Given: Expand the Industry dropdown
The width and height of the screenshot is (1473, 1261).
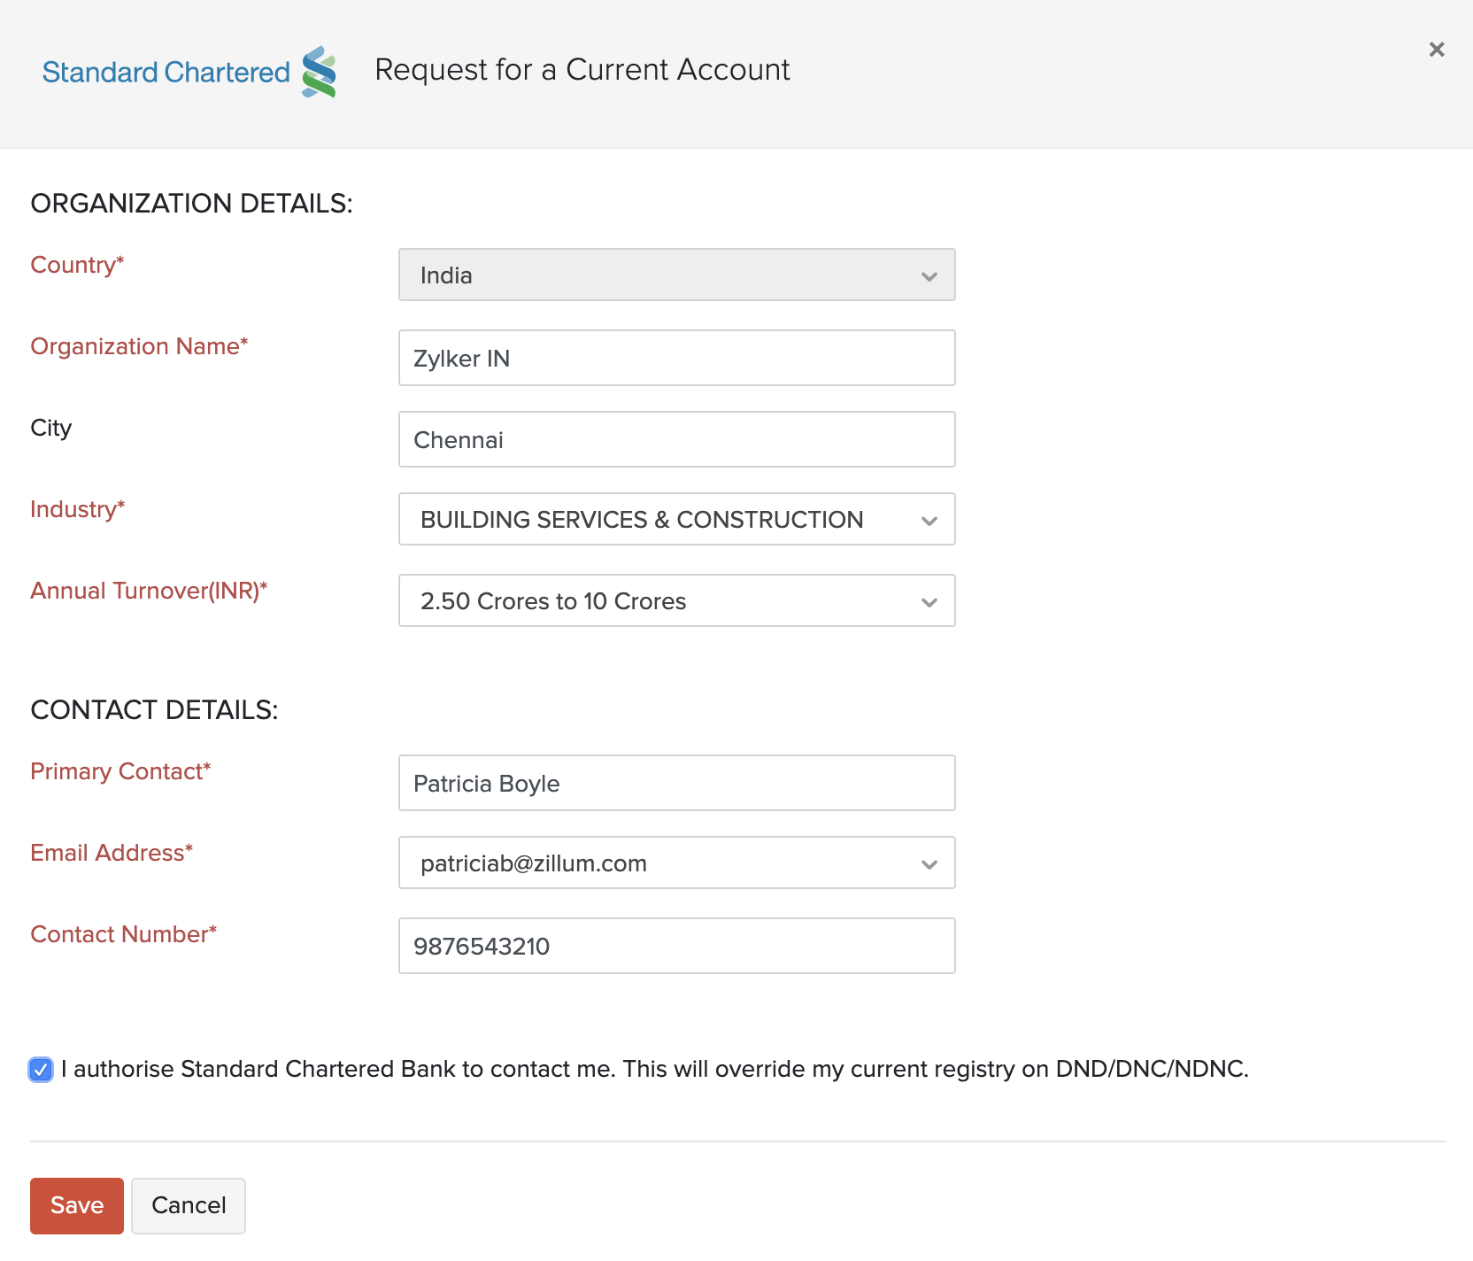Looking at the screenshot, I should (x=676, y=520).
